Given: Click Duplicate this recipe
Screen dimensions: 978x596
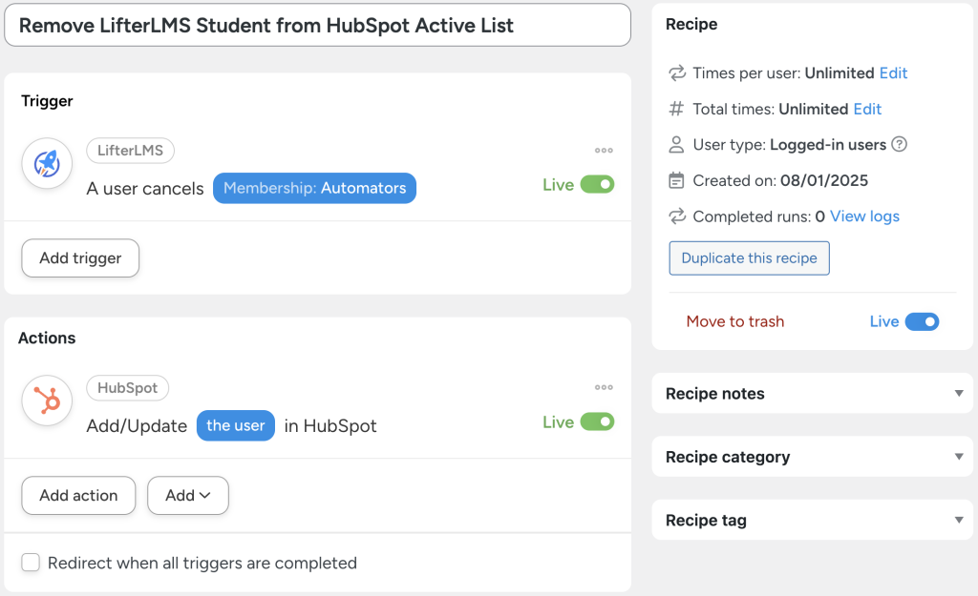Looking at the screenshot, I should coord(749,257).
